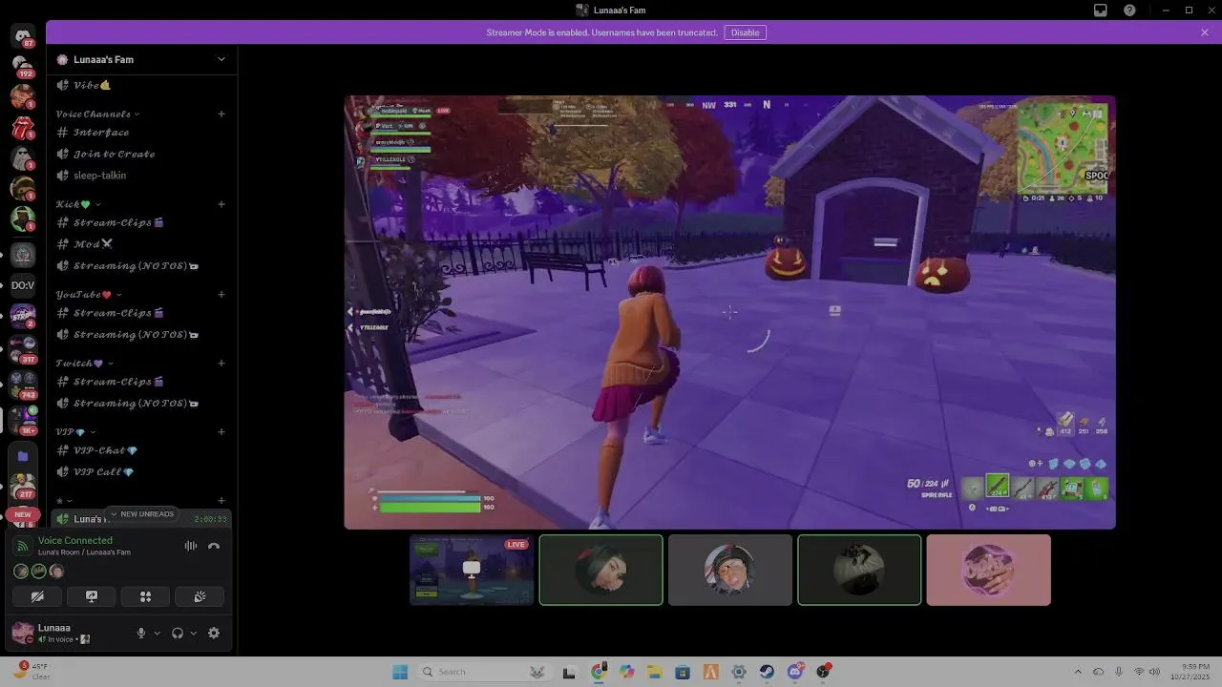
Task: Open the VIP-Chat channel
Action: 141,450
